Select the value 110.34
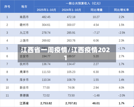Viewport: 134px width, 107px height. (46, 80)
